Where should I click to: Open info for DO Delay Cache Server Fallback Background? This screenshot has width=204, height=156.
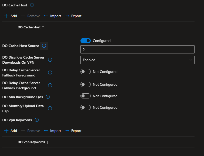point(50,85)
